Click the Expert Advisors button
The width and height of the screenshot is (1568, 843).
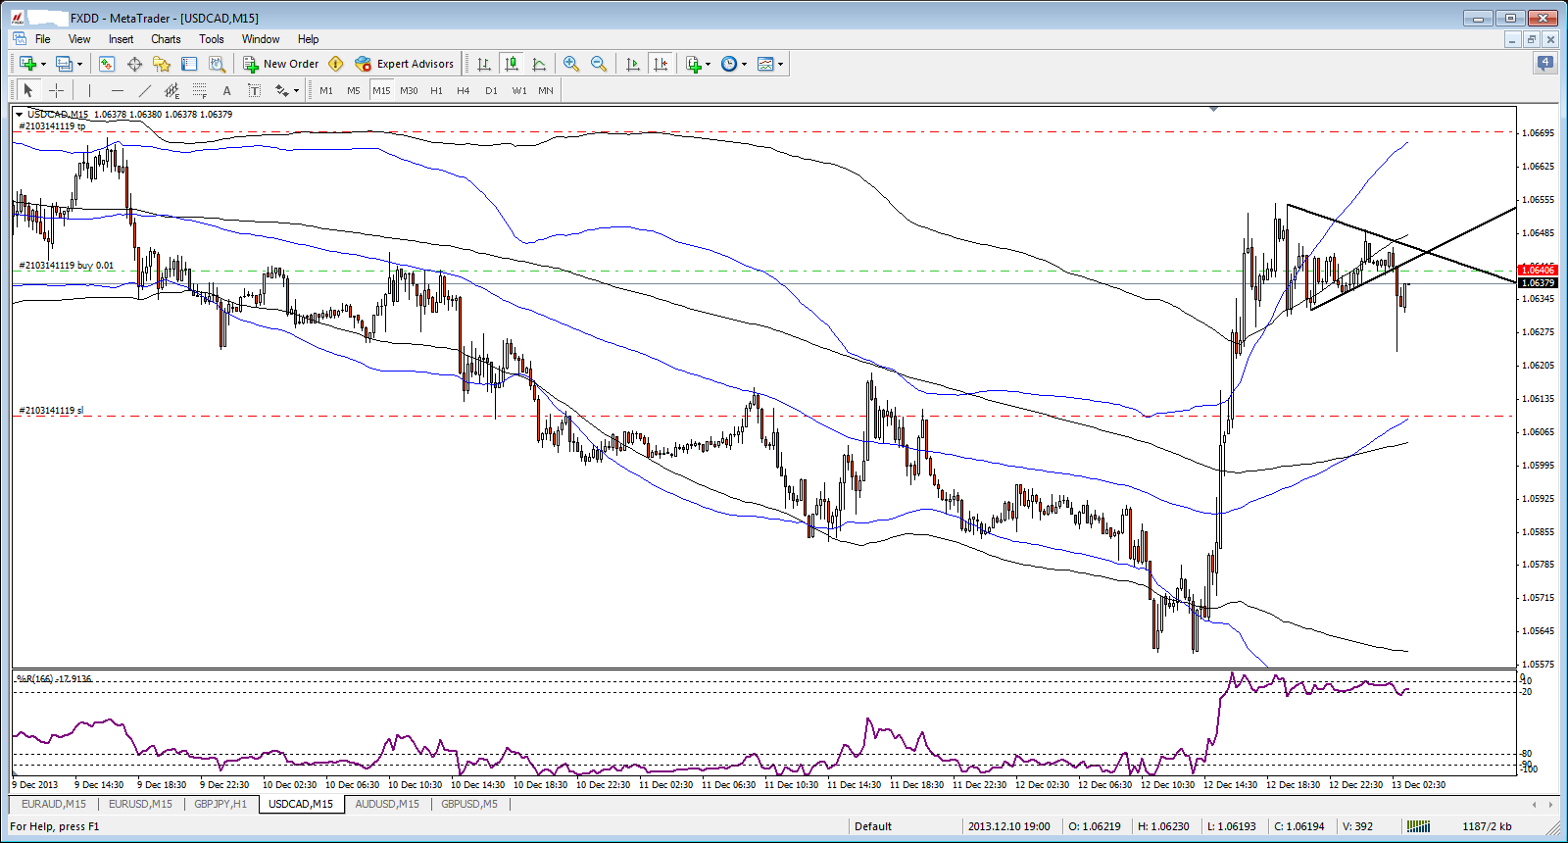click(405, 64)
